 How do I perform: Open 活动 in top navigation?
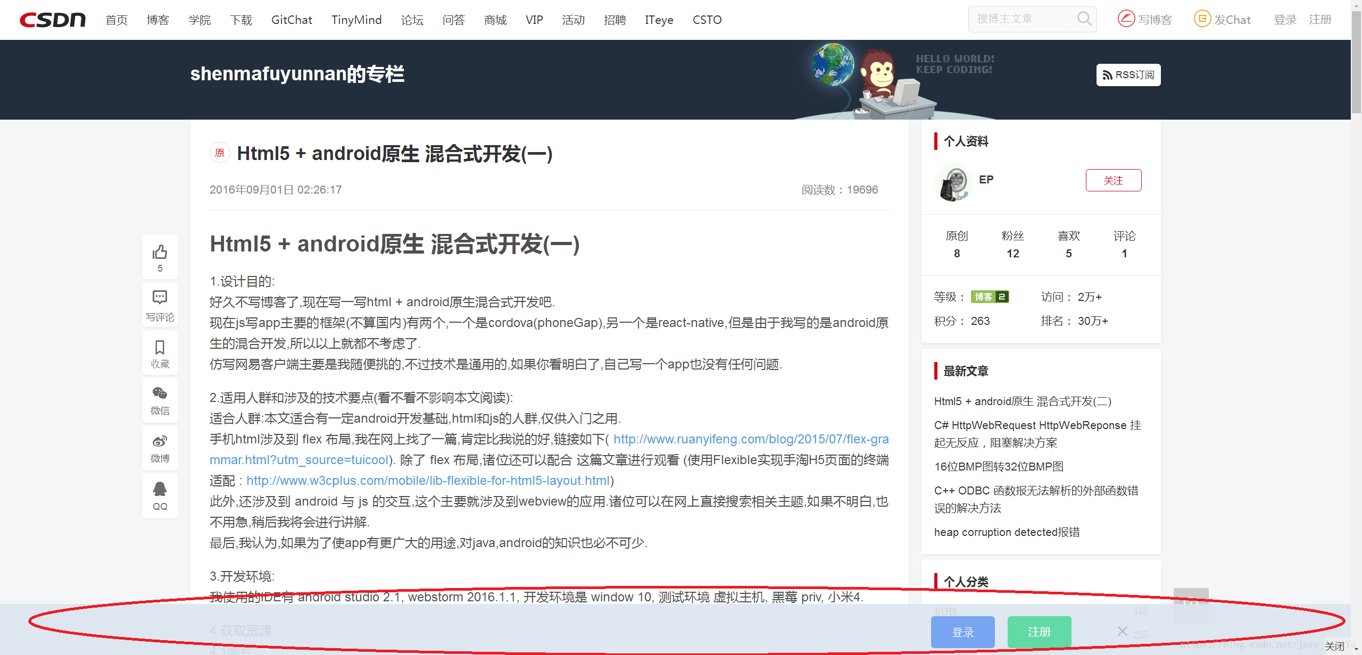pos(574,20)
